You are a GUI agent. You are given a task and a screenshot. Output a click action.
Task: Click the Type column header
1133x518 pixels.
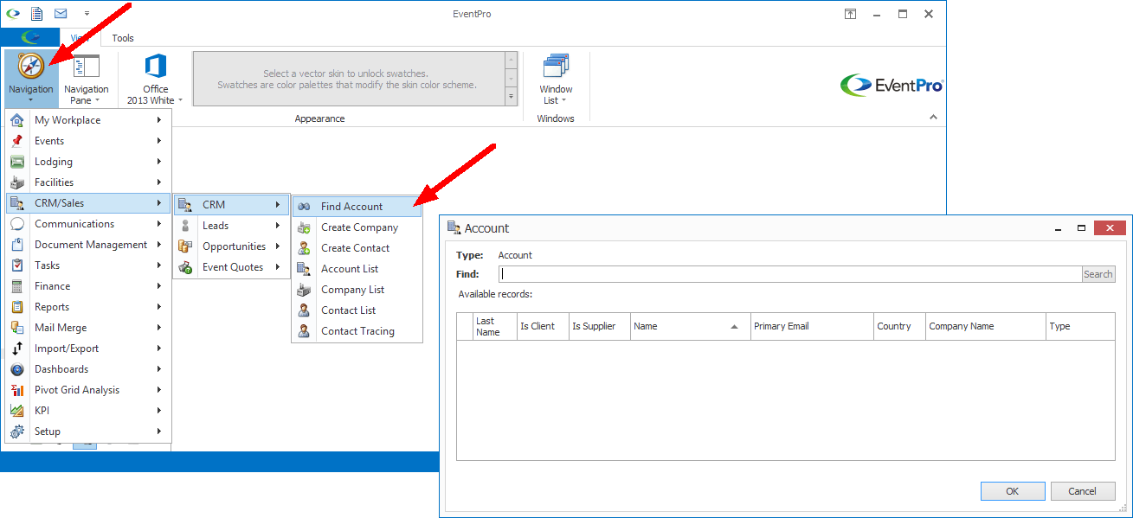(x=1080, y=326)
